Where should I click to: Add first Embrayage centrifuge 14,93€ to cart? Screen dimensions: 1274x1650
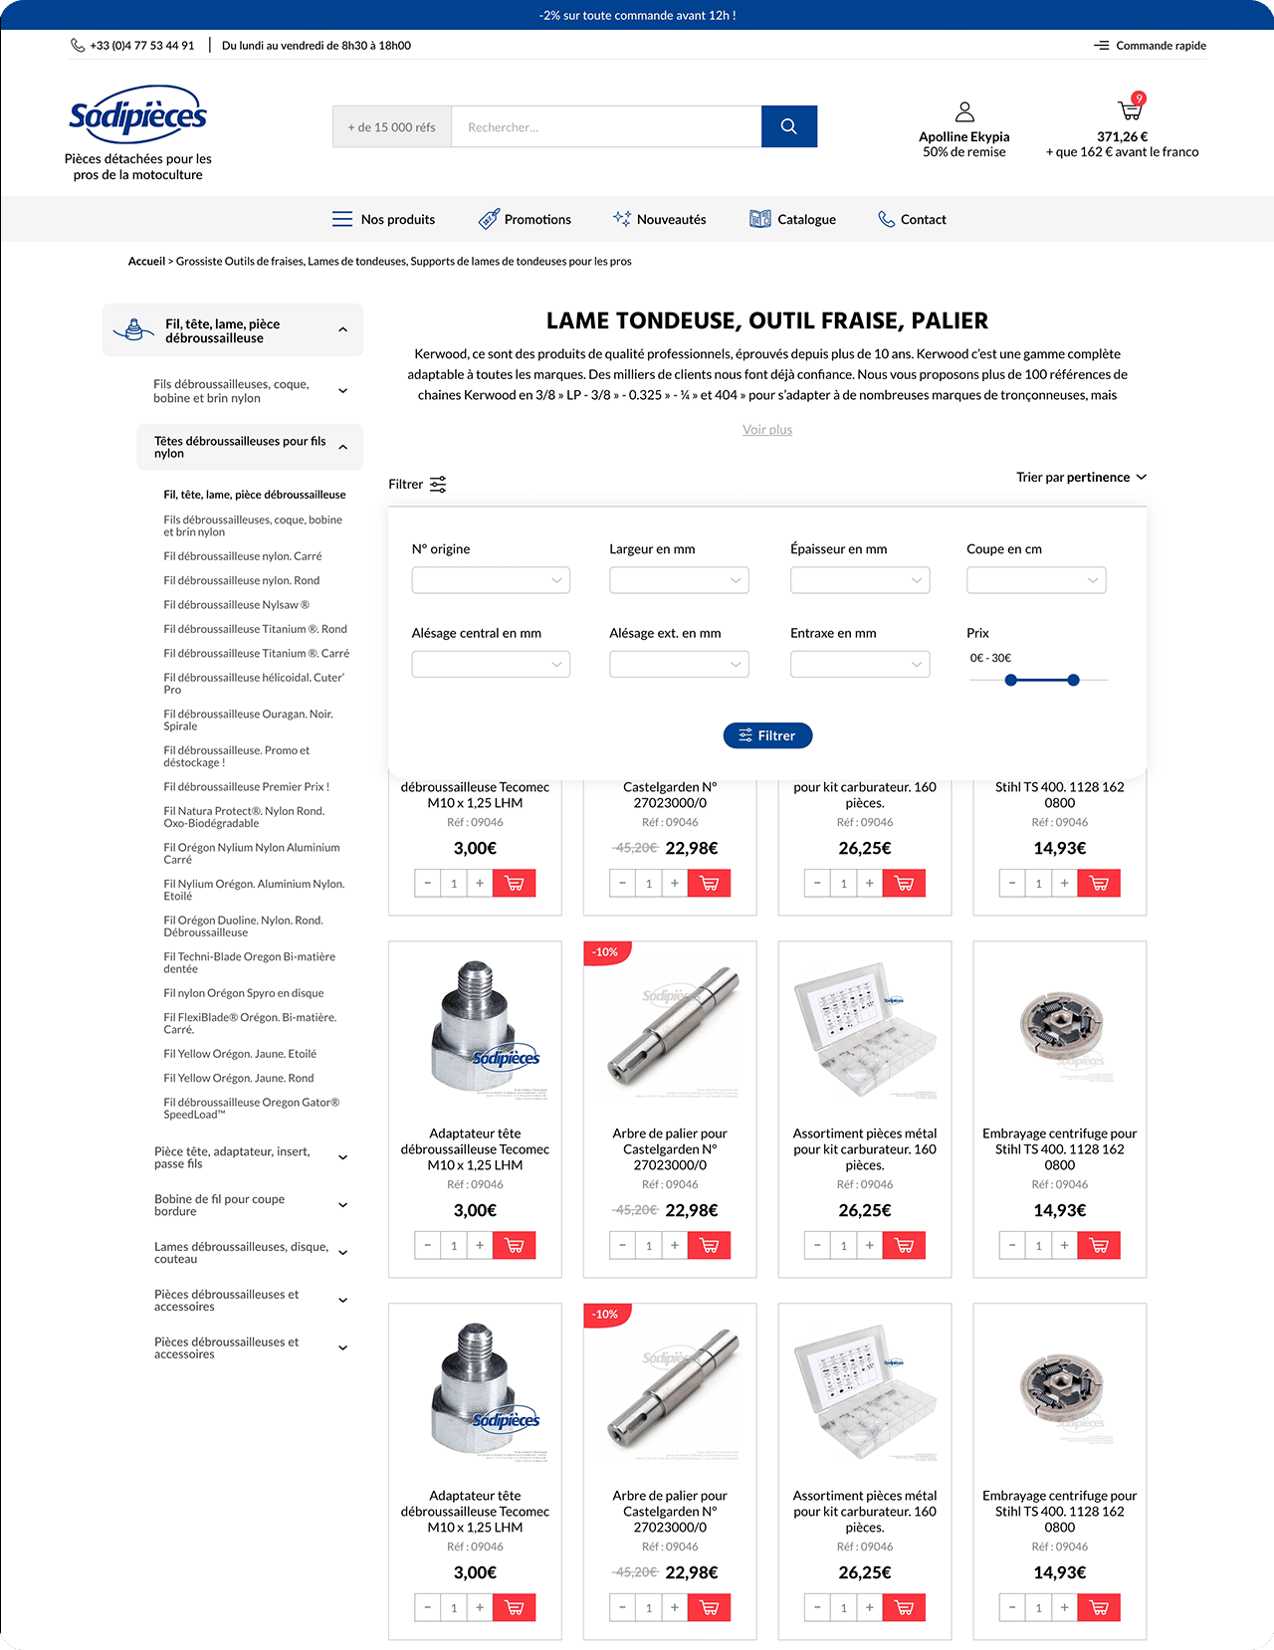1099,883
